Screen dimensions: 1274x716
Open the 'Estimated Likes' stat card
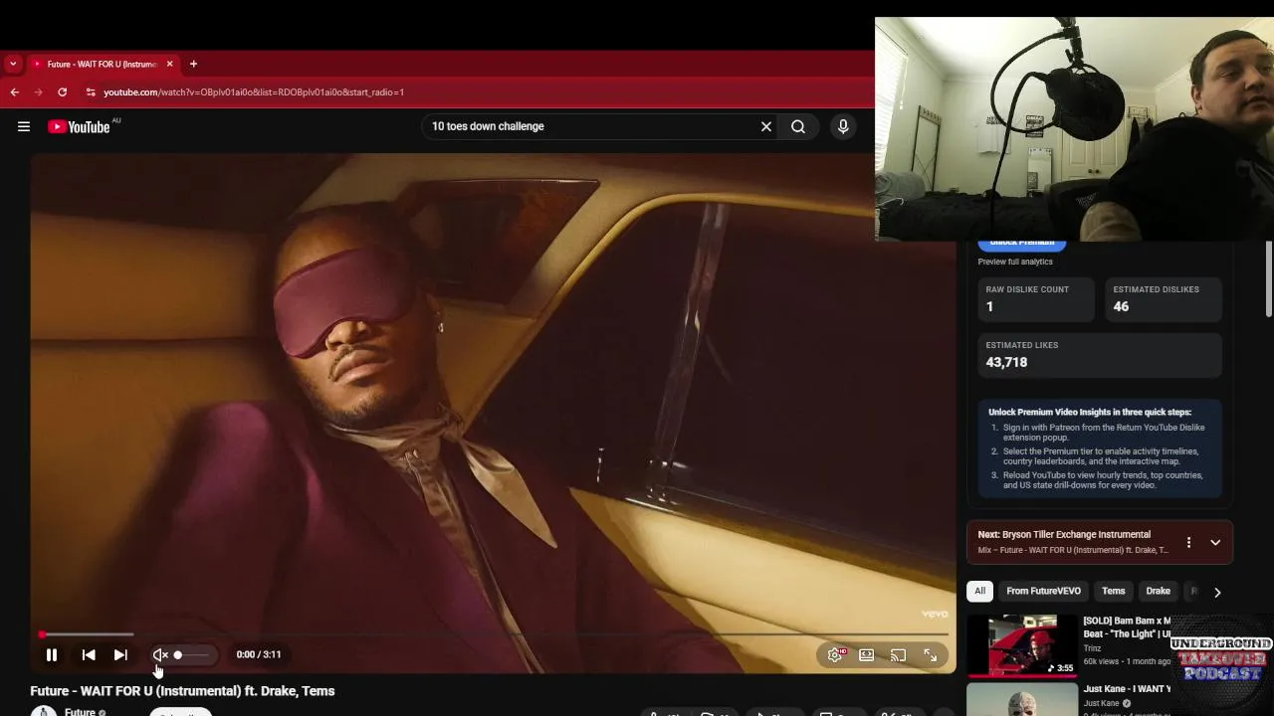pos(1100,355)
